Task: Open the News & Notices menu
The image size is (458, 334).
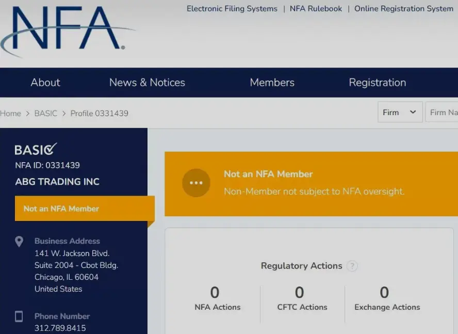Action: pos(147,83)
